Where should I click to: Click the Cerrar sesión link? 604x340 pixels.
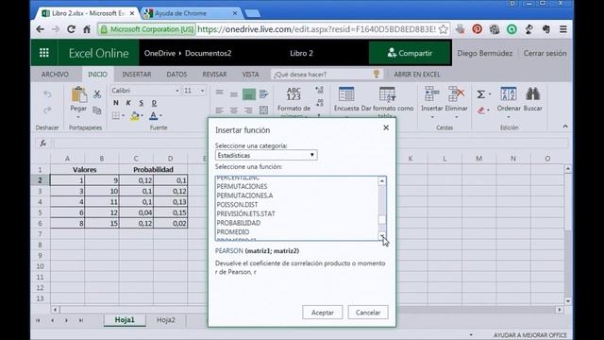[545, 53]
